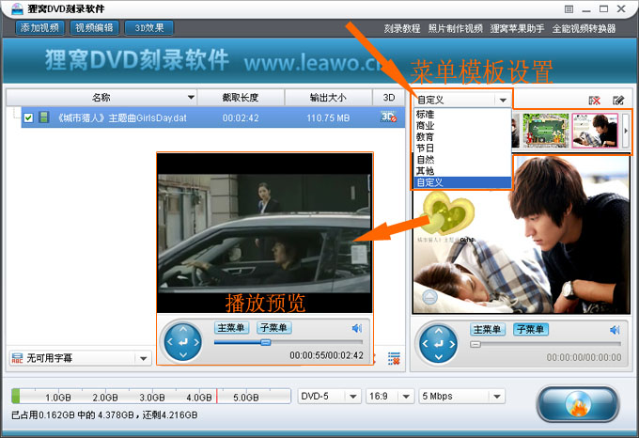Select 节日 in template list

pos(462,149)
